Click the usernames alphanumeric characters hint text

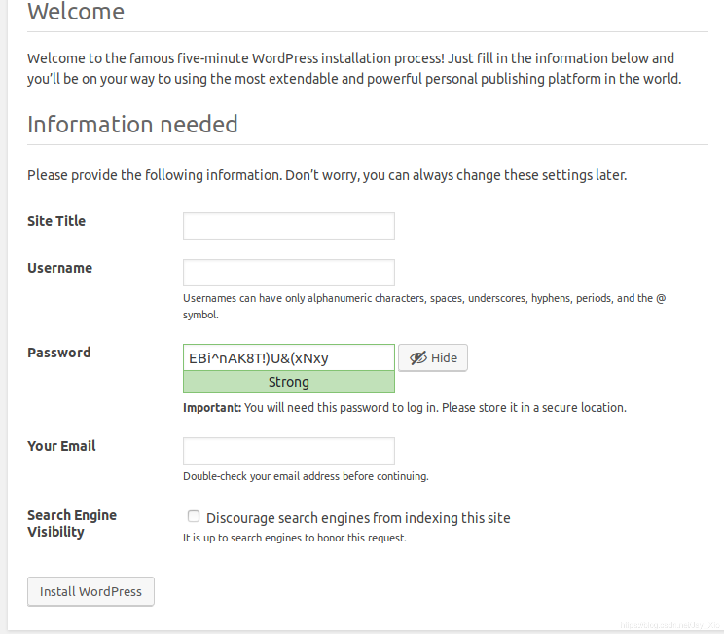424,306
